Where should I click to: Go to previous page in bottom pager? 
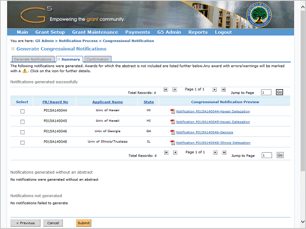(x=175, y=152)
